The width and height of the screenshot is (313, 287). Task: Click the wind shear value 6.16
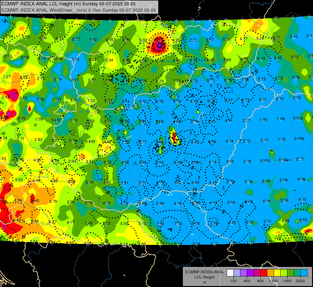(213, 162)
